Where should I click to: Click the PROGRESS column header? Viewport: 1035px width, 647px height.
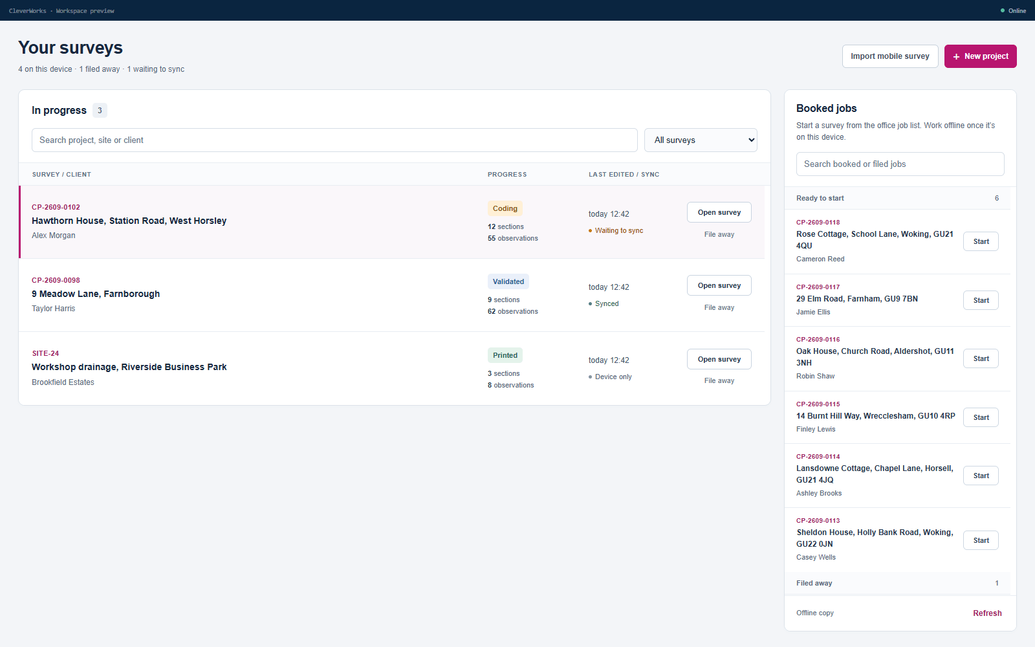(x=507, y=175)
